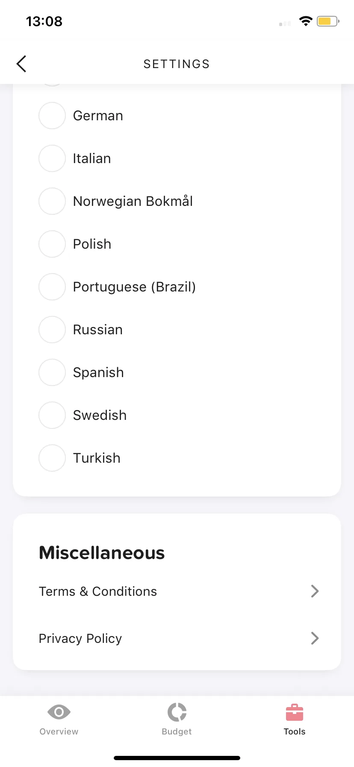The height and width of the screenshot is (767, 354).
Task: Tap the Overview eye icon
Action: point(59,712)
